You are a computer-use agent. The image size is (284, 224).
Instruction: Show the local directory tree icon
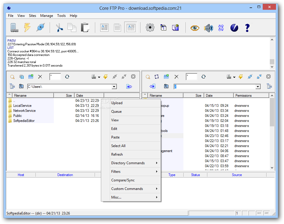[12, 86]
